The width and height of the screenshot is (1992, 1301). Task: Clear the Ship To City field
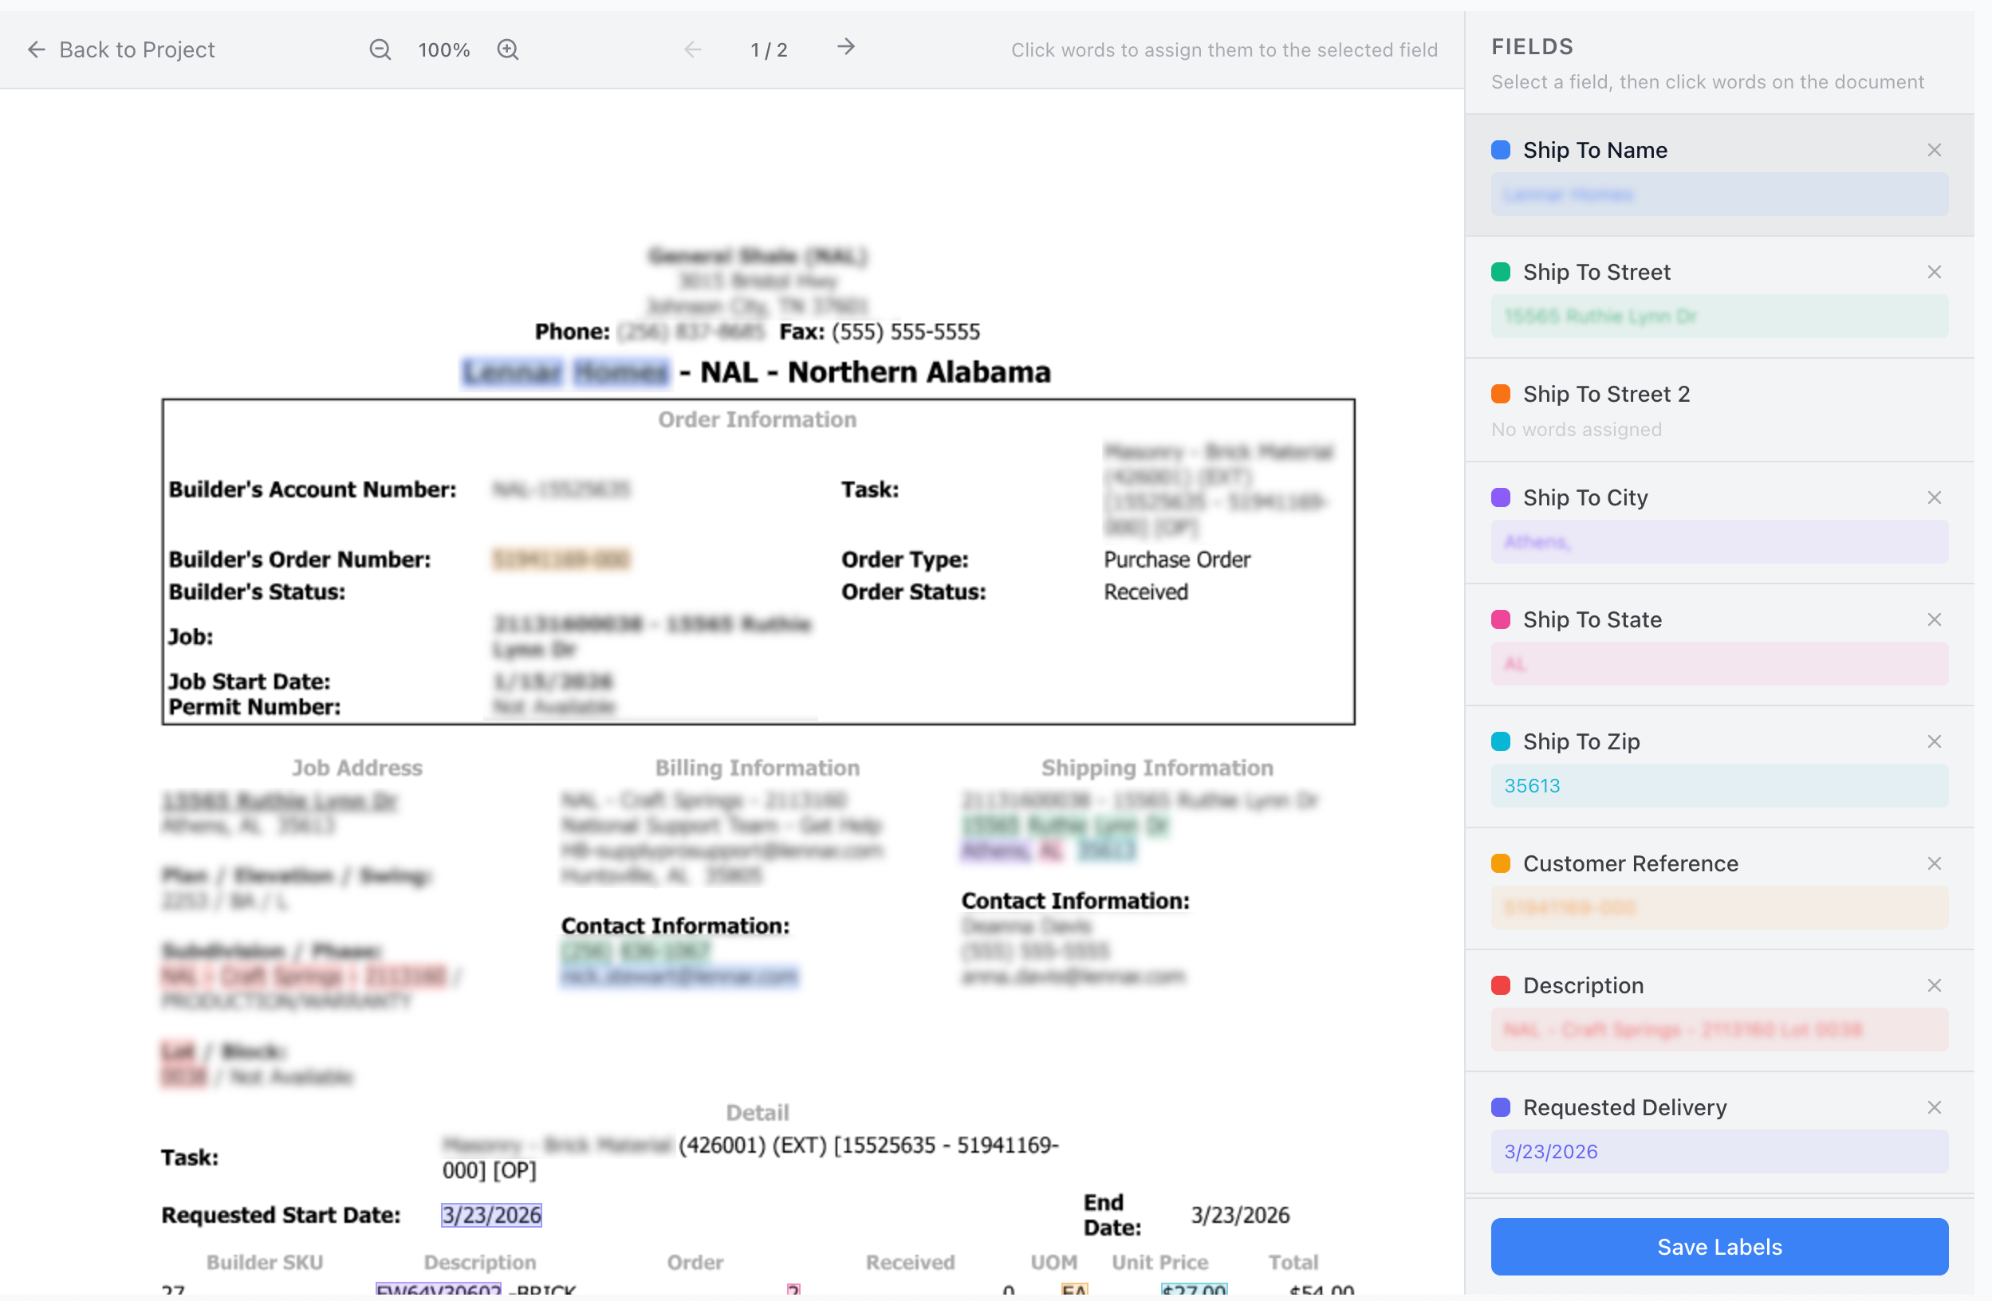(x=1935, y=497)
